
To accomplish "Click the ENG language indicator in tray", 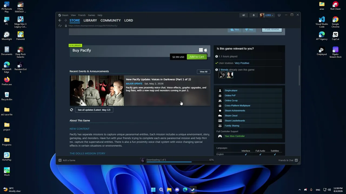I will [318, 190].
